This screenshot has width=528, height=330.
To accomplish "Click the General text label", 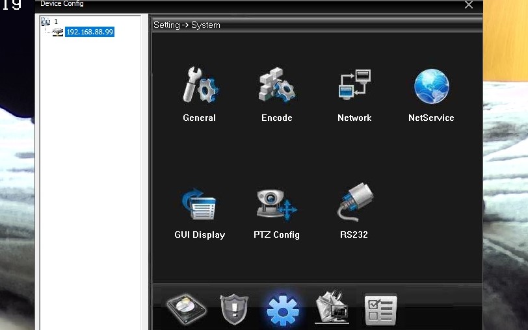I will [200, 118].
